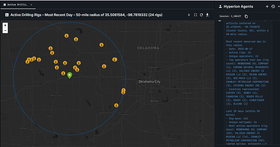Click the Session 2_188427 badge
The height and width of the screenshot is (147, 280).
(x=230, y=16)
